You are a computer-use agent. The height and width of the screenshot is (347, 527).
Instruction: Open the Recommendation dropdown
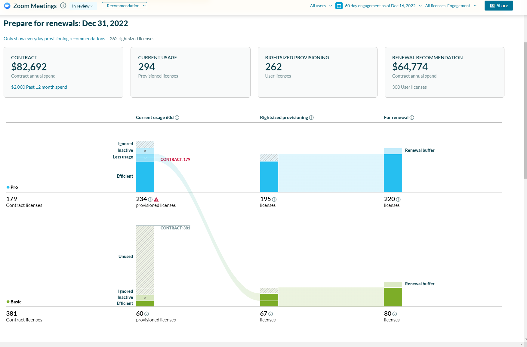tap(125, 6)
